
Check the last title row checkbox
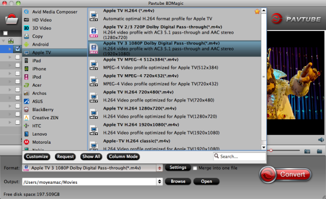point(18,122)
